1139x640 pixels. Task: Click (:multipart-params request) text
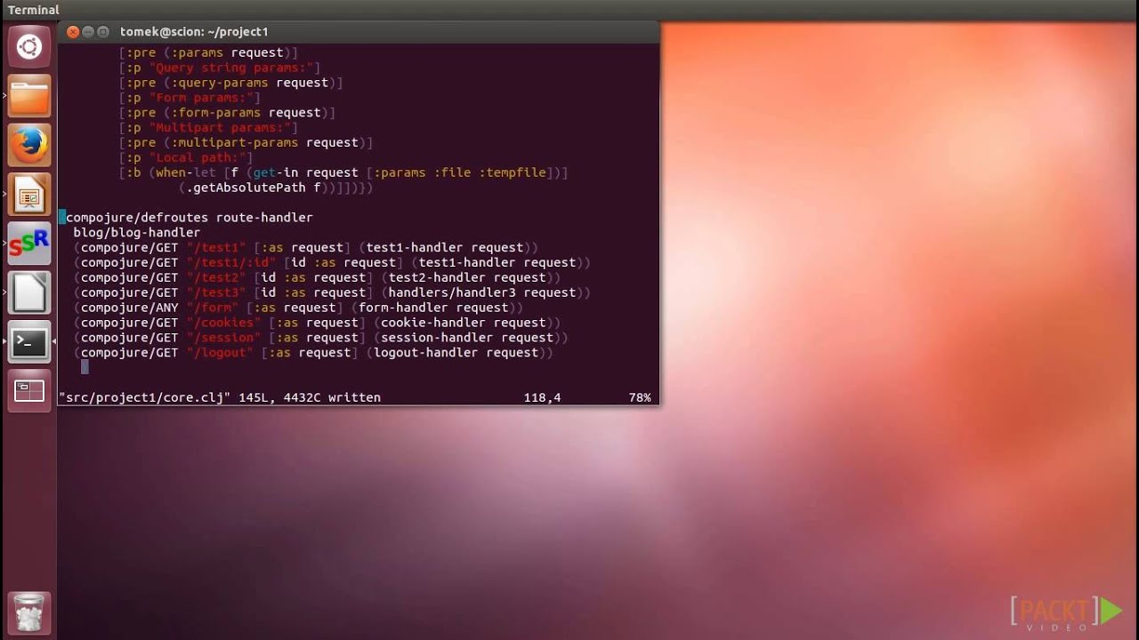(265, 143)
